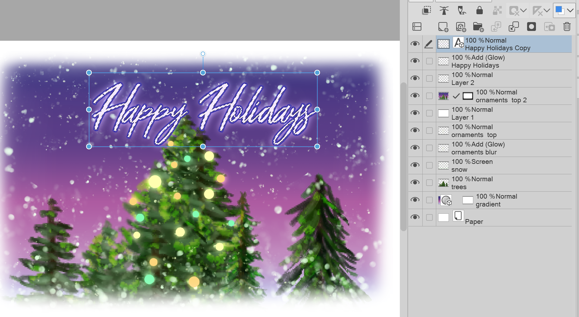This screenshot has width=579, height=317.
Task: Select the ornaments top 2 layer thumbnail
Action: [x=444, y=96]
